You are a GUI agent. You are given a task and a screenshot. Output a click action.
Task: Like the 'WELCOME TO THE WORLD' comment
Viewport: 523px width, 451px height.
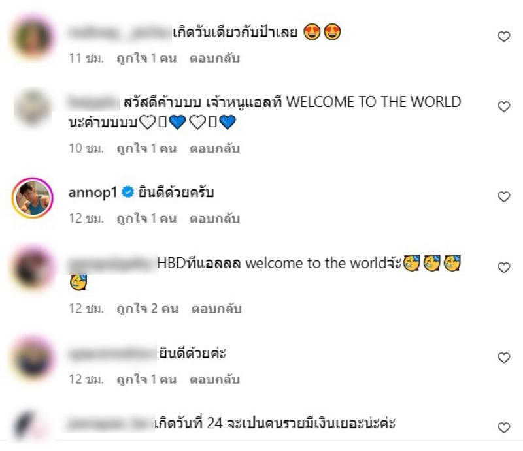(503, 106)
